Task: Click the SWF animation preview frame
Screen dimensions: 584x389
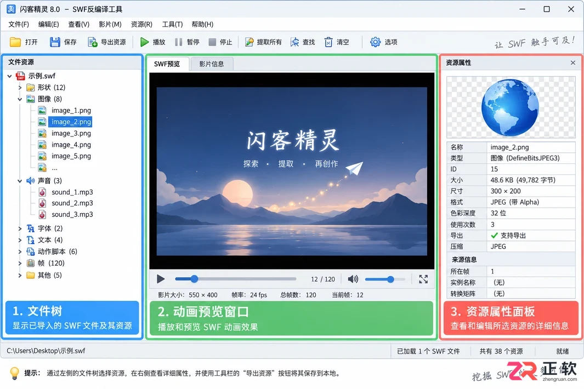Action: pyautogui.click(x=292, y=171)
